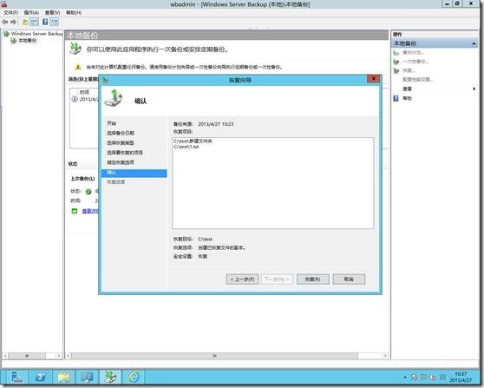Click the backup icon beside the intro text
484x388 pixels.
[75, 49]
